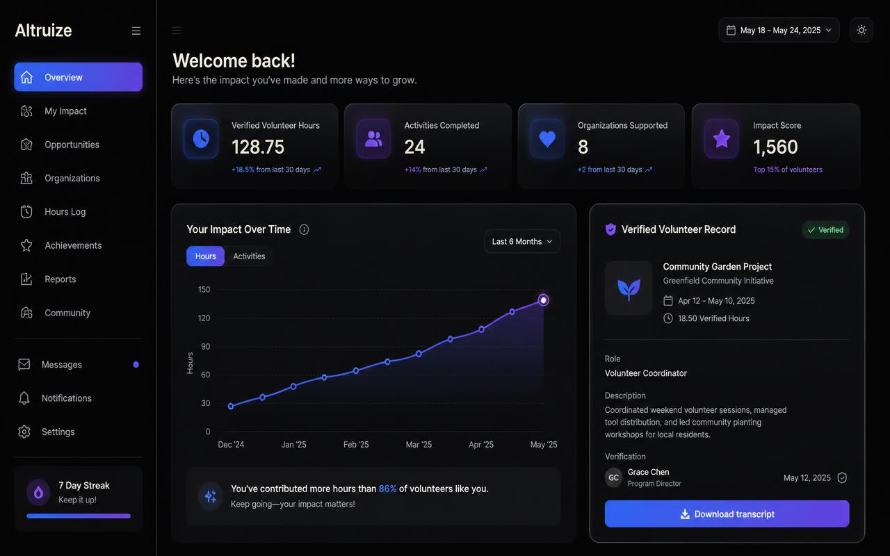The height and width of the screenshot is (556, 890).
Task: Click the Verified status badge
Action: click(x=825, y=230)
